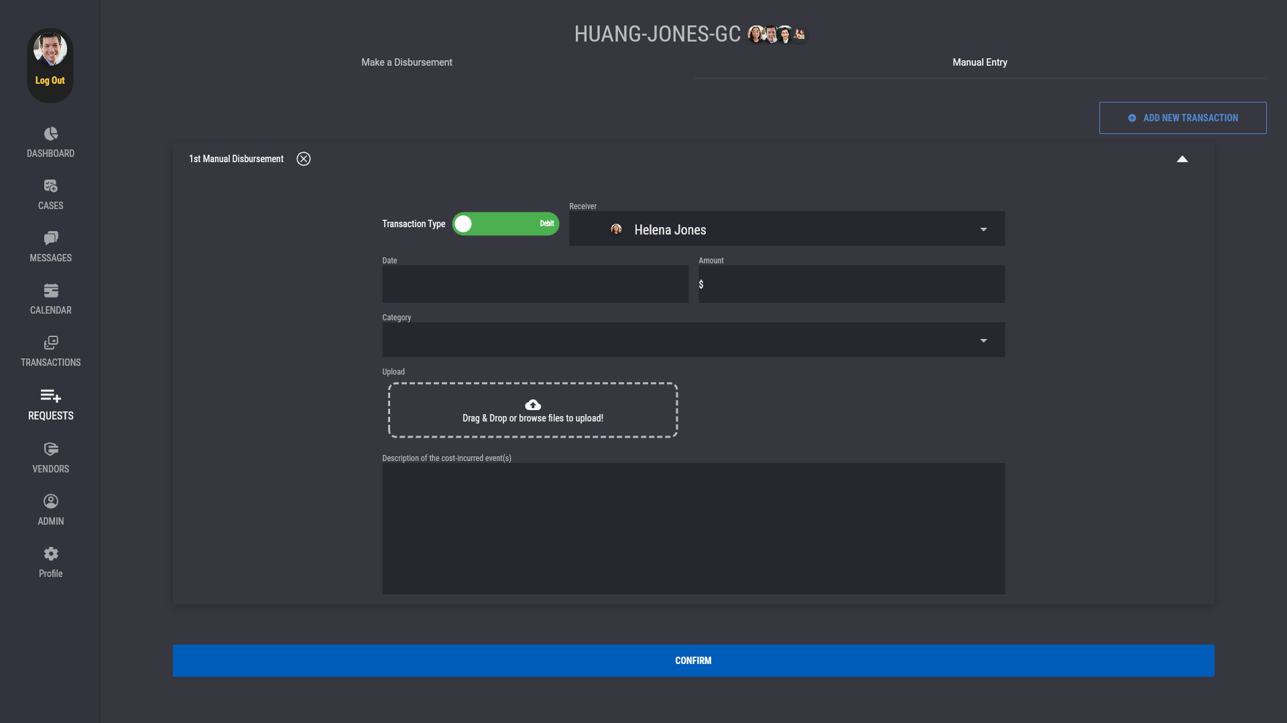Open the Calendar sidebar icon
The width and height of the screenshot is (1287, 723).
[x=51, y=291]
